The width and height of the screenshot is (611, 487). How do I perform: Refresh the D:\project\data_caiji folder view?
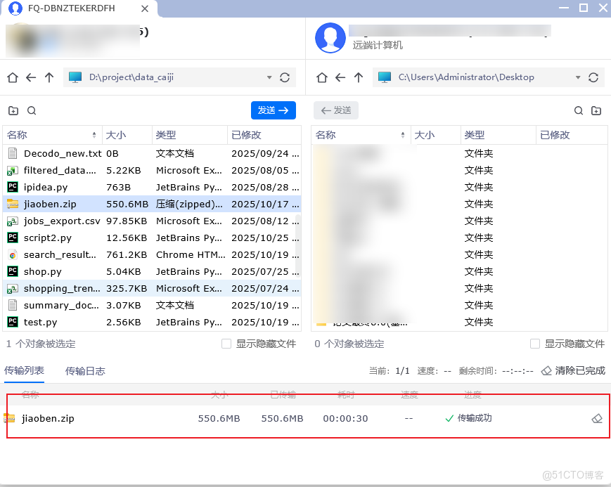(283, 77)
